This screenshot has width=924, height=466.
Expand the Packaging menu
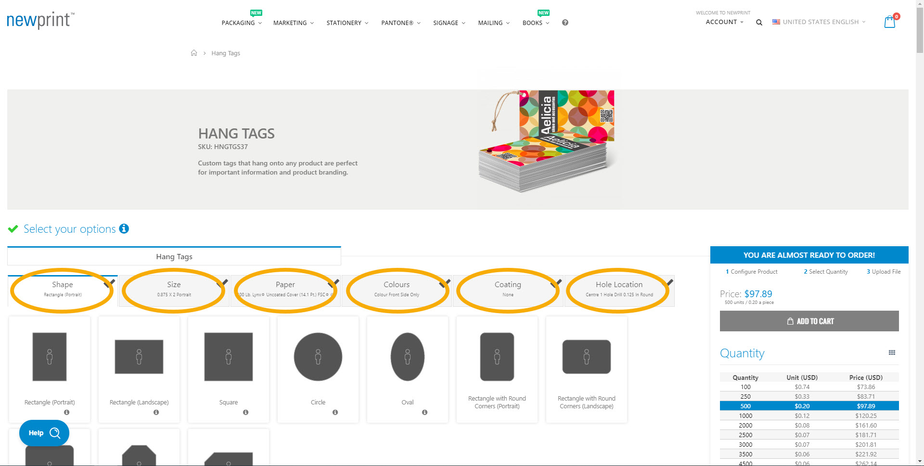242,23
